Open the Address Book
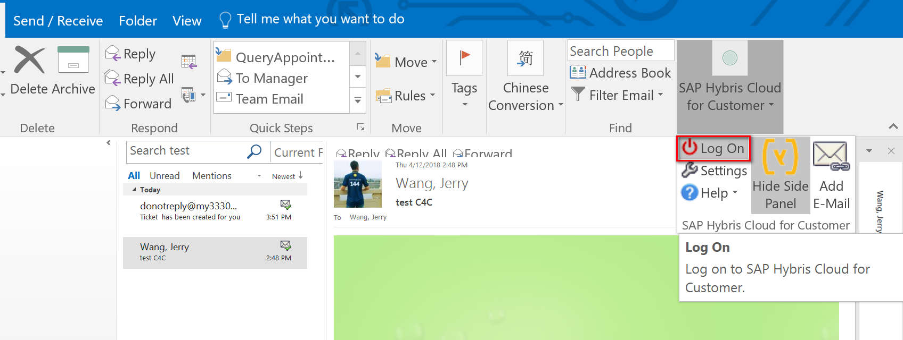 621,72
